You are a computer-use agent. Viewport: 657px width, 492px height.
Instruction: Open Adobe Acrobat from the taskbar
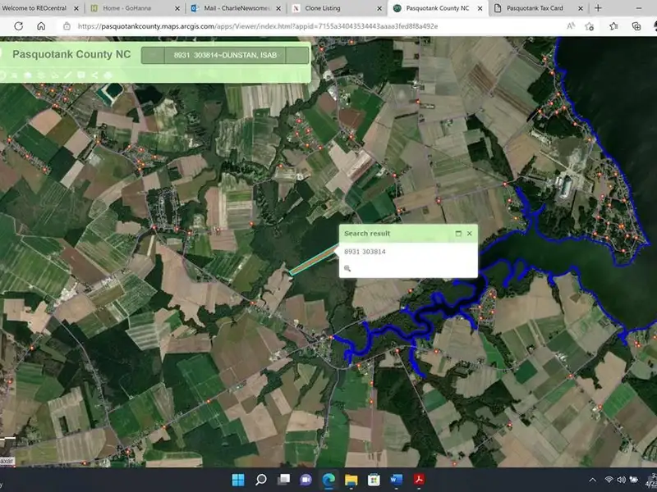[x=418, y=480]
